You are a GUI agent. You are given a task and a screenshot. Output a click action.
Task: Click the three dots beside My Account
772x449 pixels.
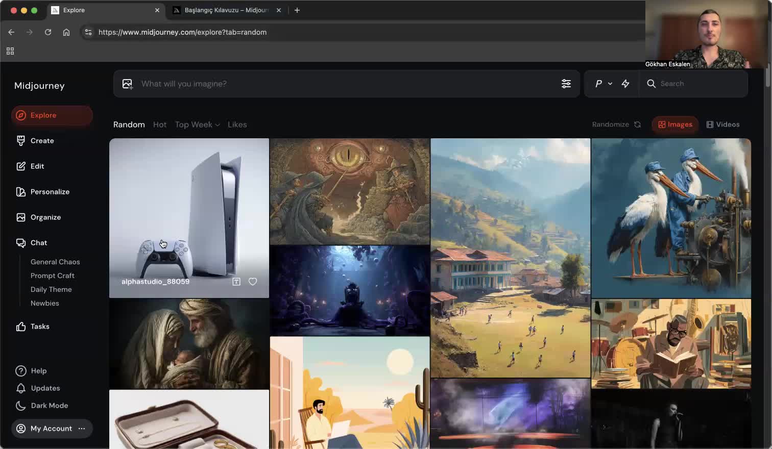(x=82, y=429)
